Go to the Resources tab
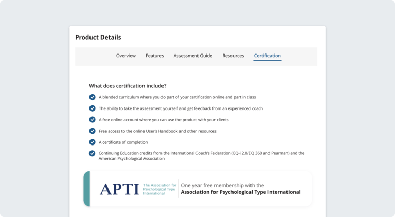The height and width of the screenshot is (217, 395). (233, 56)
